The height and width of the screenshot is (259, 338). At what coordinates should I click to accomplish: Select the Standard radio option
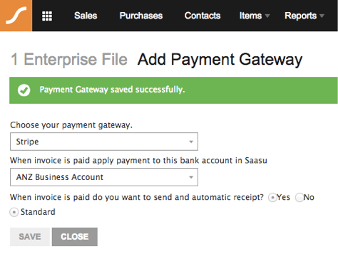[x=14, y=212]
